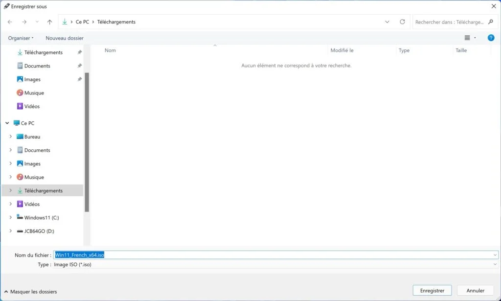The height and width of the screenshot is (301, 501).
Task: Select the JCB64GO (D:) drive
Action: pos(39,231)
